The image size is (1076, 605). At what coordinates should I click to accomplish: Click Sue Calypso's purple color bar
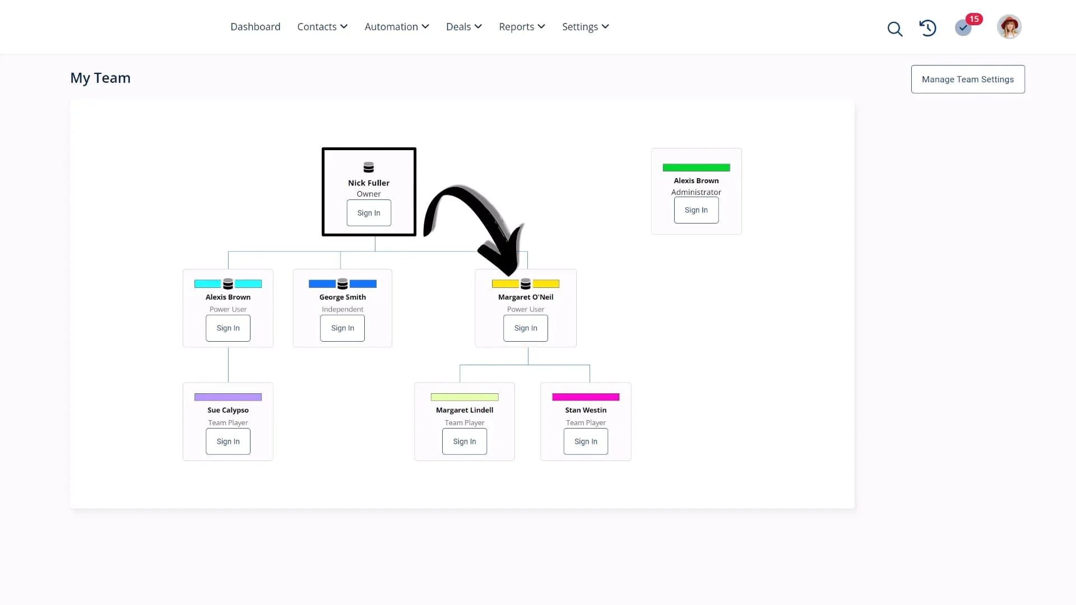coord(228,397)
